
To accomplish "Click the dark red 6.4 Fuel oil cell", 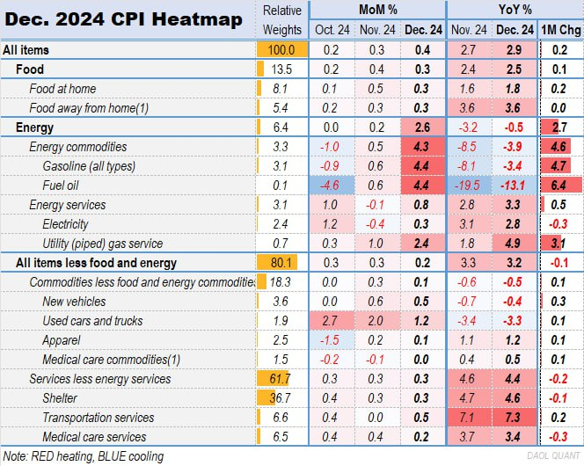I will tap(559, 185).
